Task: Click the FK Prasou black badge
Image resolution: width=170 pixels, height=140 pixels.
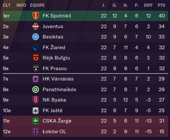Action: pos(36,68)
